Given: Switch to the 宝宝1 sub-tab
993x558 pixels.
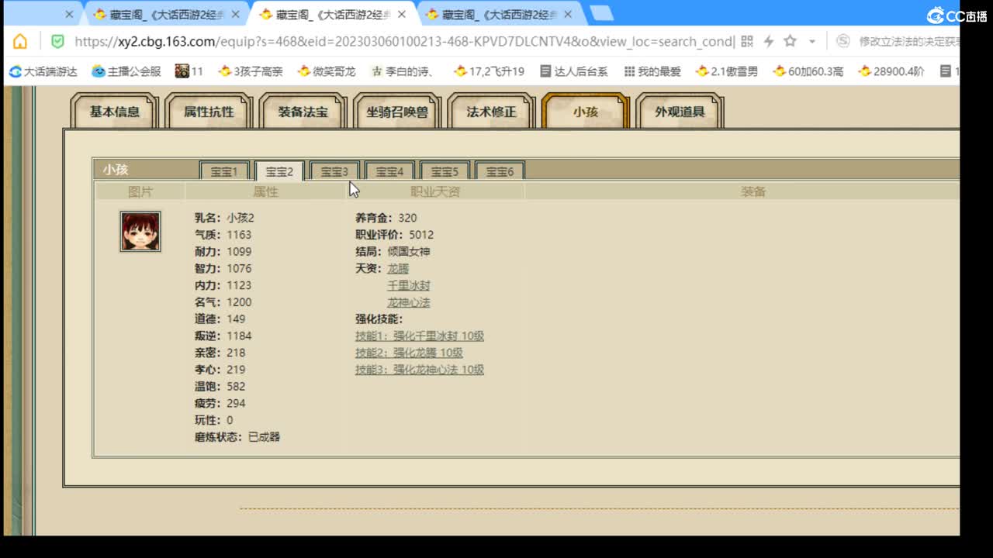Looking at the screenshot, I should point(224,171).
